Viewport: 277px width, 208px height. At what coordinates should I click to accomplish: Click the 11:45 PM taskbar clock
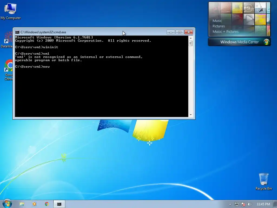[x=263, y=204]
